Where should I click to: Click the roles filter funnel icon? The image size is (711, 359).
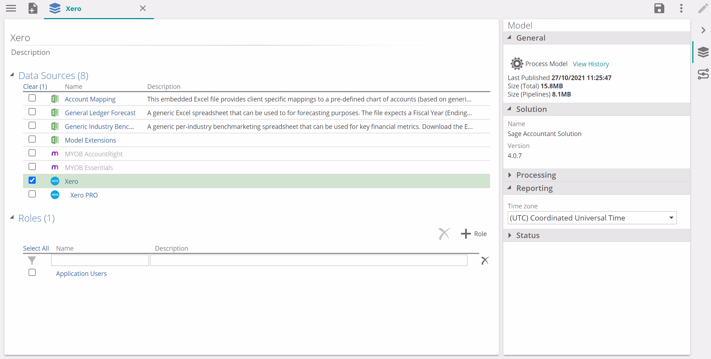click(32, 260)
